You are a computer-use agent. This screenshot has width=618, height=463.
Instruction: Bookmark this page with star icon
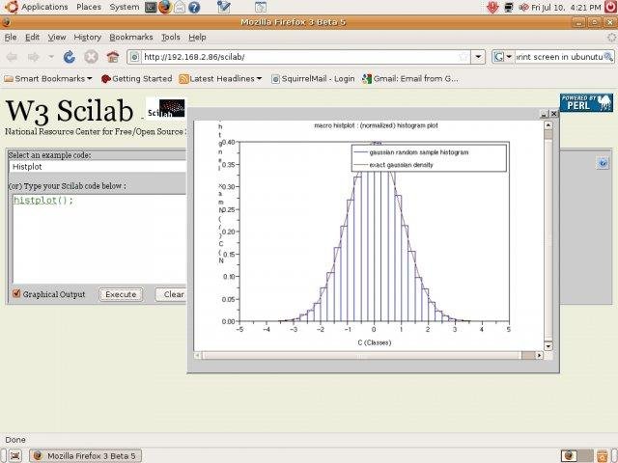point(463,57)
